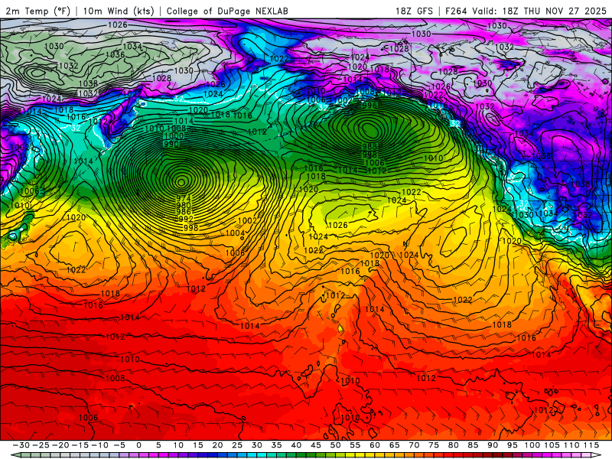612x459 pixels.
Task: Click the 990 isobar label north of western low
Action: tap(171, 144)
